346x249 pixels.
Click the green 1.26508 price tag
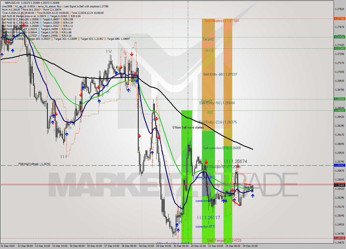point(340,110)
